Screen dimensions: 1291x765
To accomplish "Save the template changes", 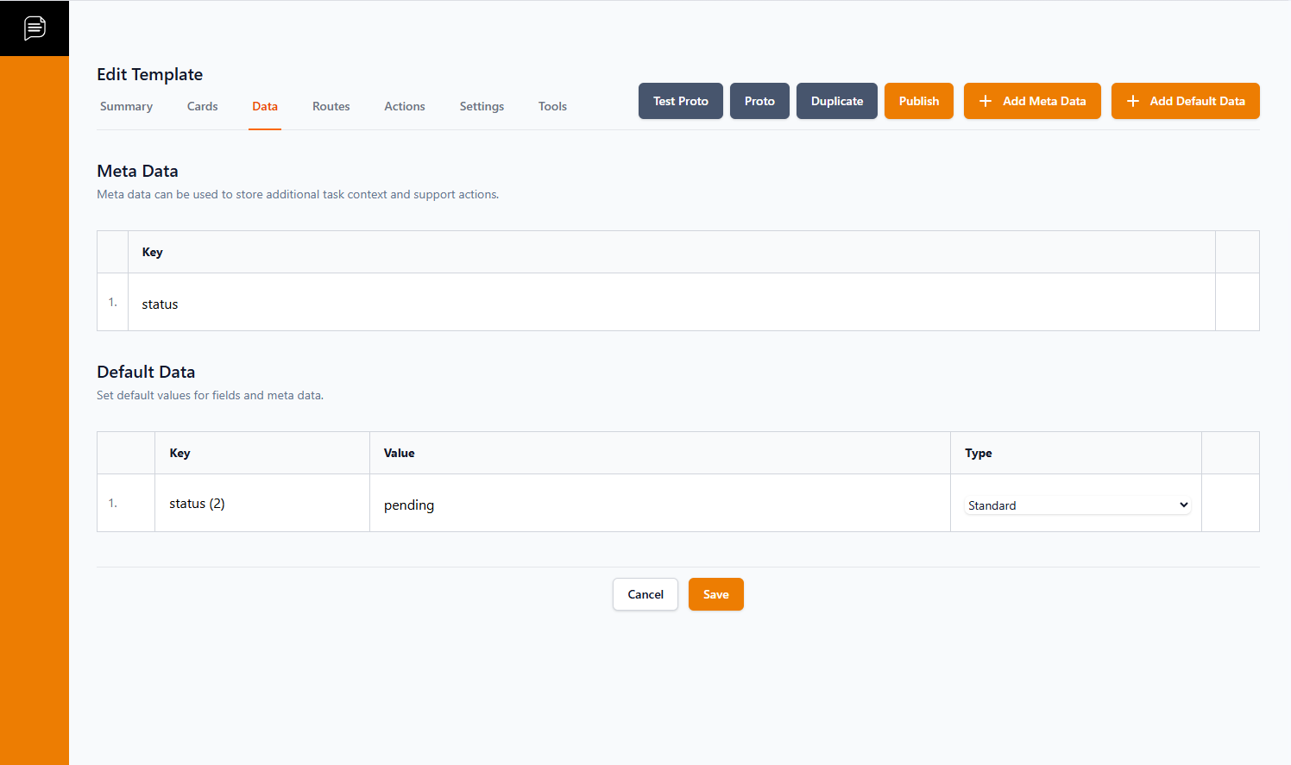I will [x=715, y=594].
